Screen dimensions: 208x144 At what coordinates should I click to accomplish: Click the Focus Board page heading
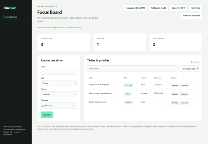pyautogui.click(x=50, y=12)
